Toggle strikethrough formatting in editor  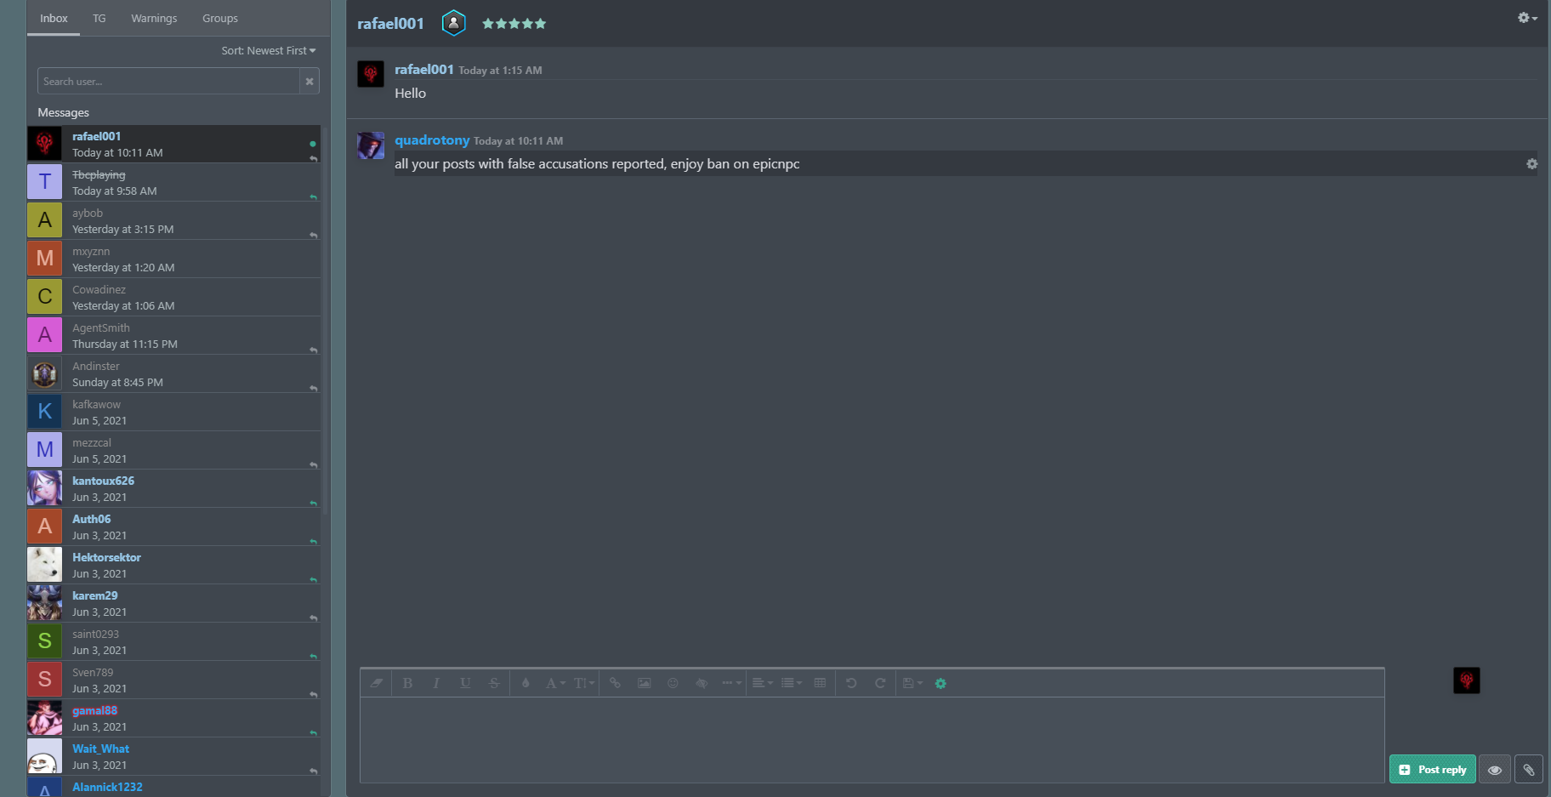coord(494,683)
